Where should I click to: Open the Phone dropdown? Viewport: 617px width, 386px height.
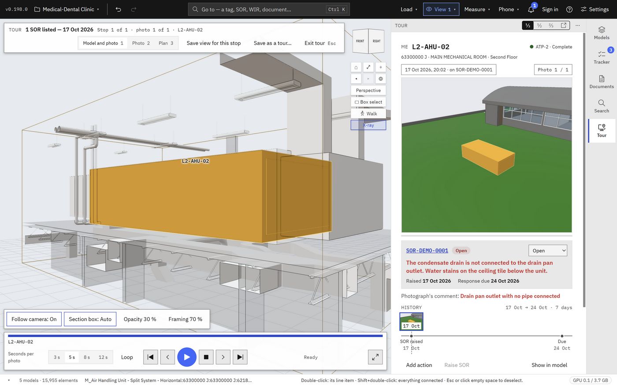[509, 9]
